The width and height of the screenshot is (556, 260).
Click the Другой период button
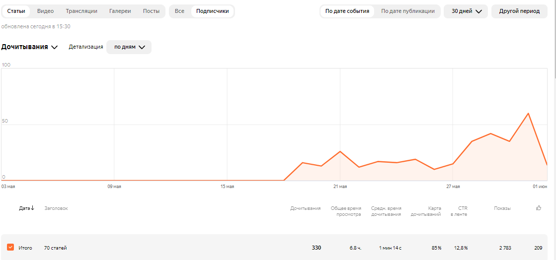tap(519, 11)
